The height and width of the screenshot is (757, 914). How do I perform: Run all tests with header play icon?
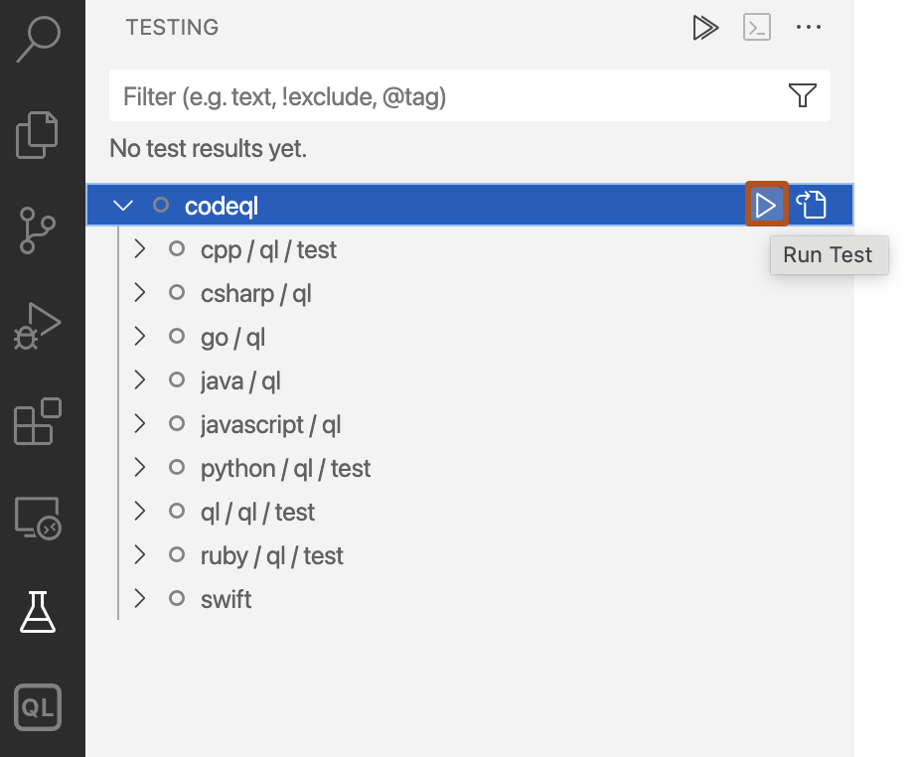pyautogui.click(x=705, y=27)
